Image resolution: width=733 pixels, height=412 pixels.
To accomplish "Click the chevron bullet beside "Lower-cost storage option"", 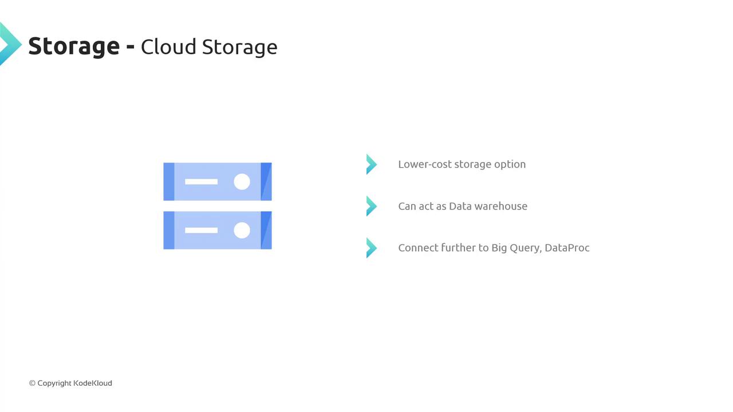I will click(372, 164).
